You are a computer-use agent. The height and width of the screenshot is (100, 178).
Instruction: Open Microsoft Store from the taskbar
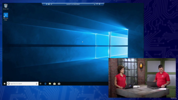55,84
